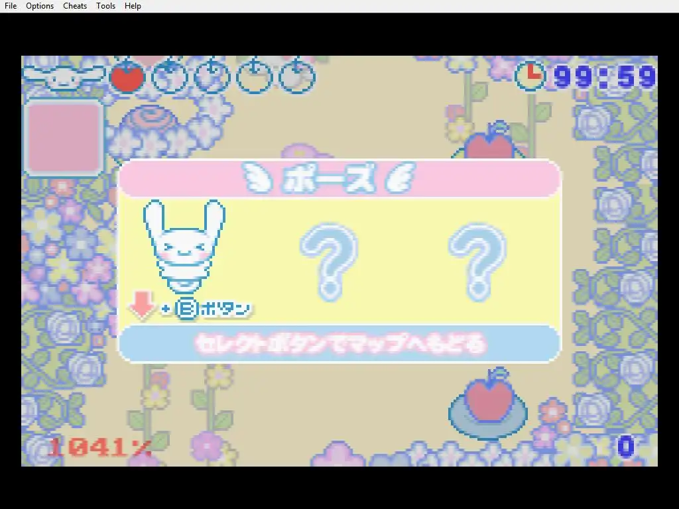This screenshot has width=679, height=509.
Task: Click the 1041% speed indicator
Action: pyautogui.click(x=99, y=447)
